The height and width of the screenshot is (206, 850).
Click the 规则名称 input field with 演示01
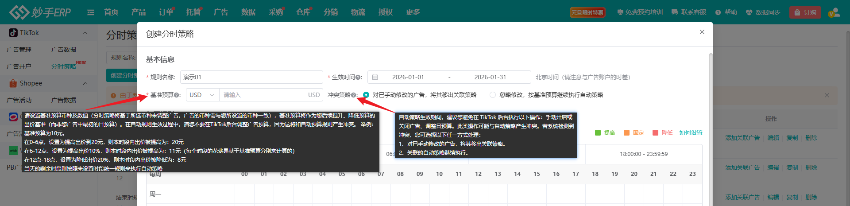coord(251,77)
